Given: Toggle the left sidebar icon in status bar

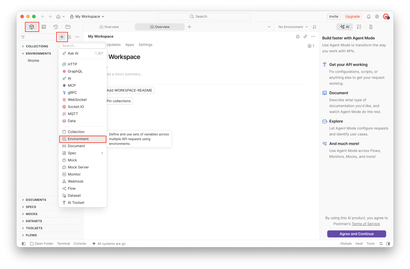Looking at the screenshot, I should pos(24,244).
